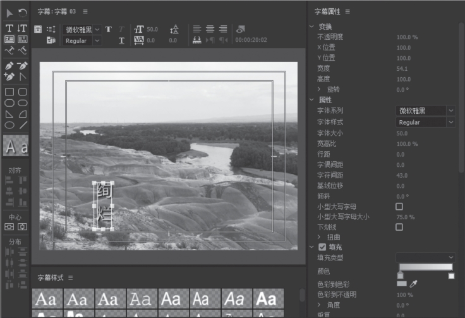465x318 pixels.
Task: Open 字体系列 dropdown in properties panel
Action: [425, 111]
